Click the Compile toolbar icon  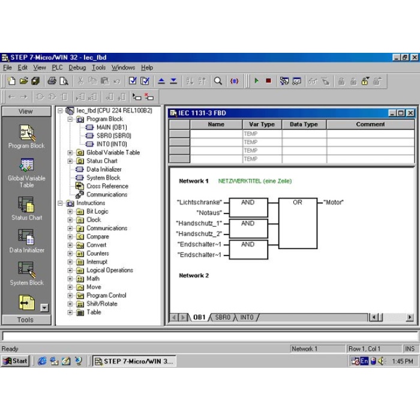133,81
